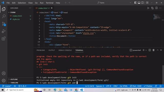Open the View menu

(x=30, y=3)
